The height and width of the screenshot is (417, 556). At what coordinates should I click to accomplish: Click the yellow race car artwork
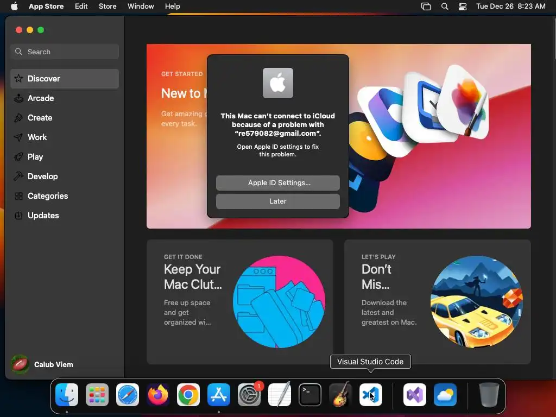point(476,302)
